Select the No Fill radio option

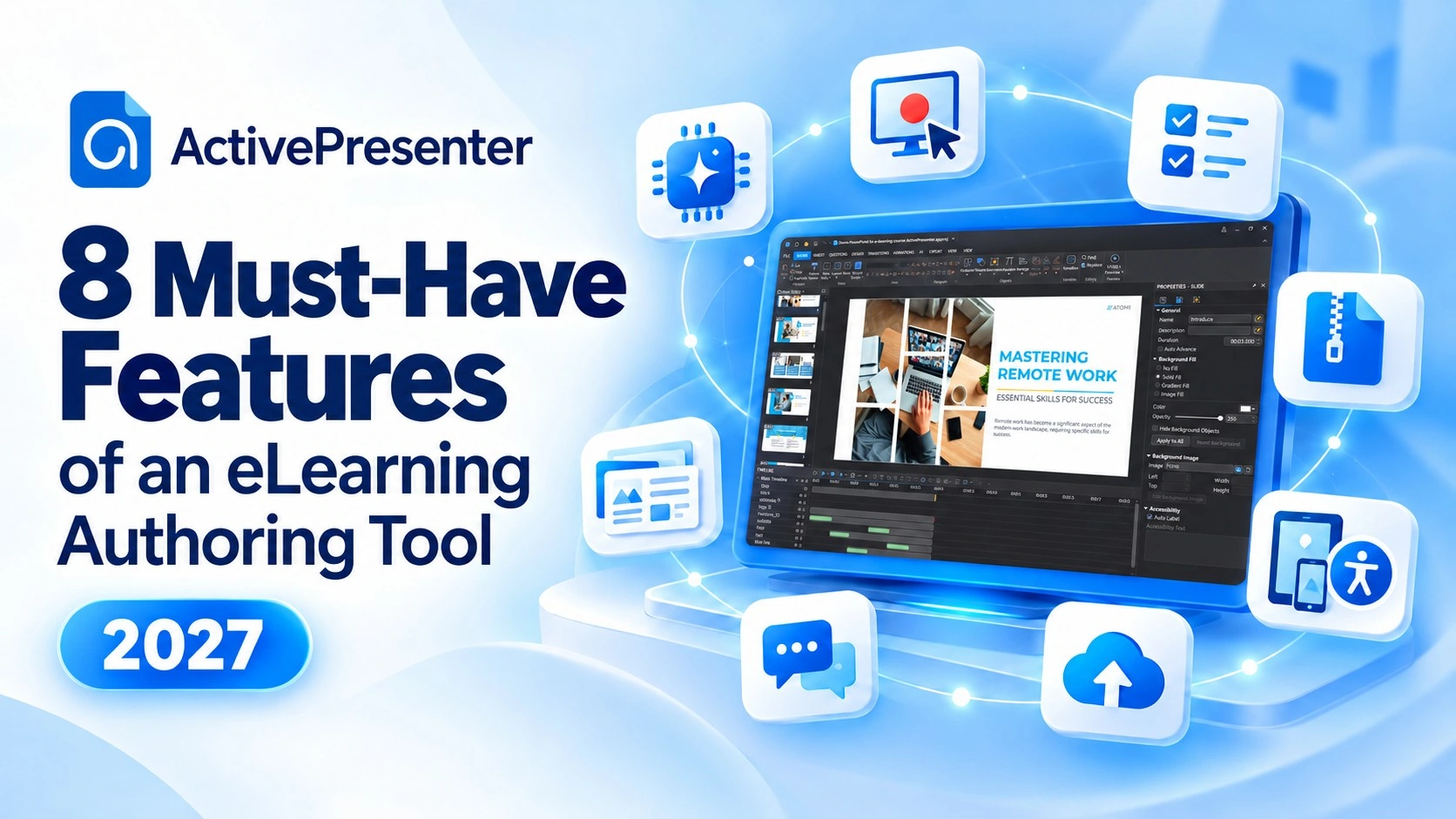tap(1158, 368)
